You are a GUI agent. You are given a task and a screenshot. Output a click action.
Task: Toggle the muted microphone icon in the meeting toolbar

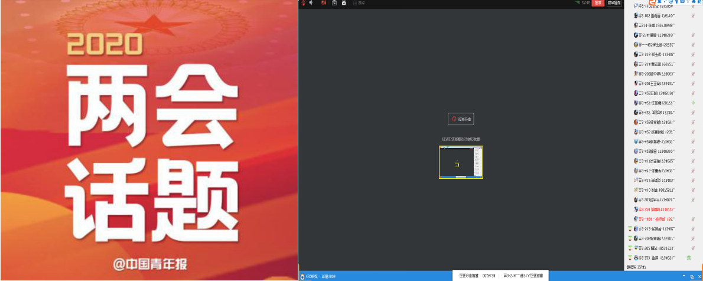tap(304, 3)
